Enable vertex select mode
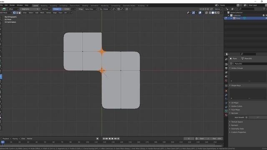Image resolution: width=267 pixels, height=150 pixels. point(14,12)
